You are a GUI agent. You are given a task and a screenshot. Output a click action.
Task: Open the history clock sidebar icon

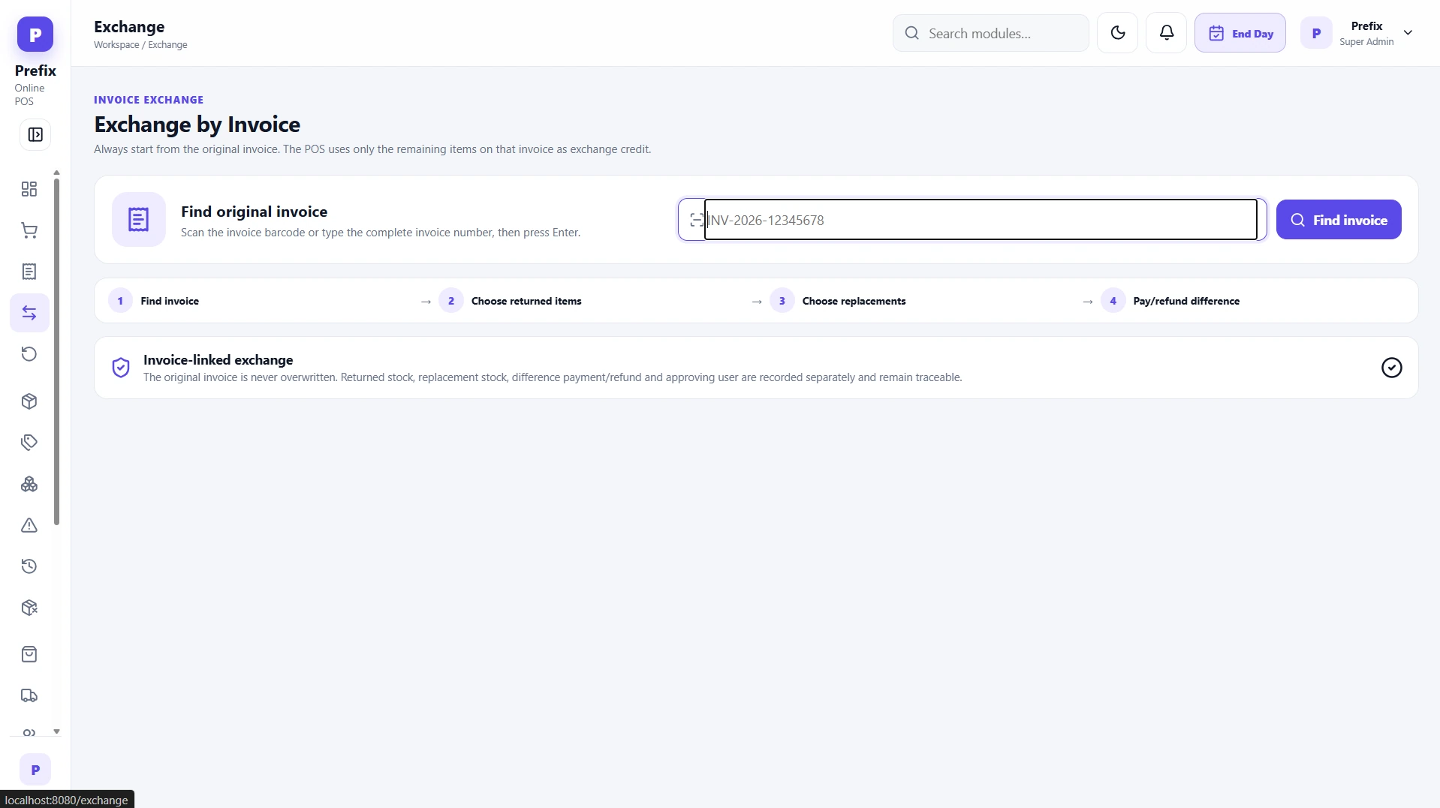click(x=29, y=566)
